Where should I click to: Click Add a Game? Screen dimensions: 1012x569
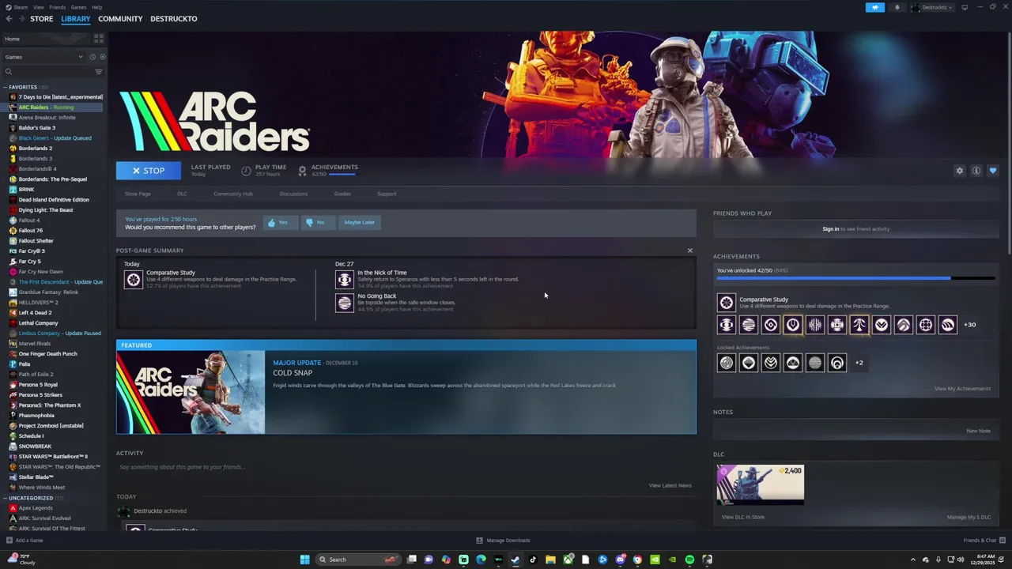pyautogui.click(x=25, y=541)
